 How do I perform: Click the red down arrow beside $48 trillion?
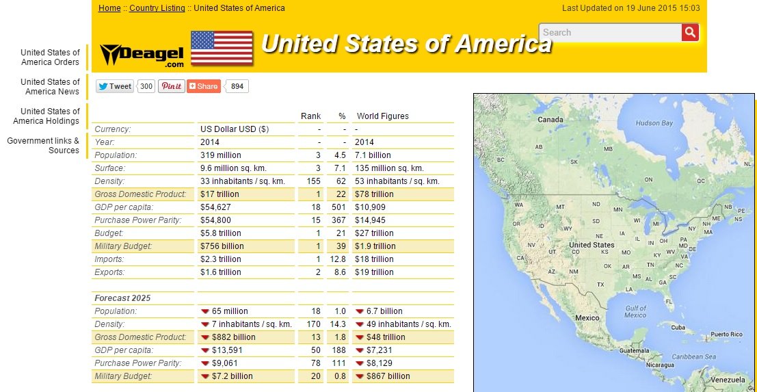[x=360, y=337]
